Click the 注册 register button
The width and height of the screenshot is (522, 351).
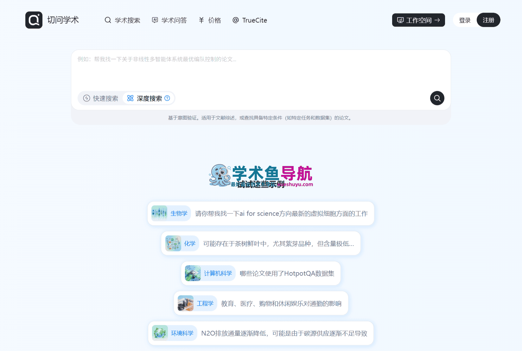click(488, 20)
